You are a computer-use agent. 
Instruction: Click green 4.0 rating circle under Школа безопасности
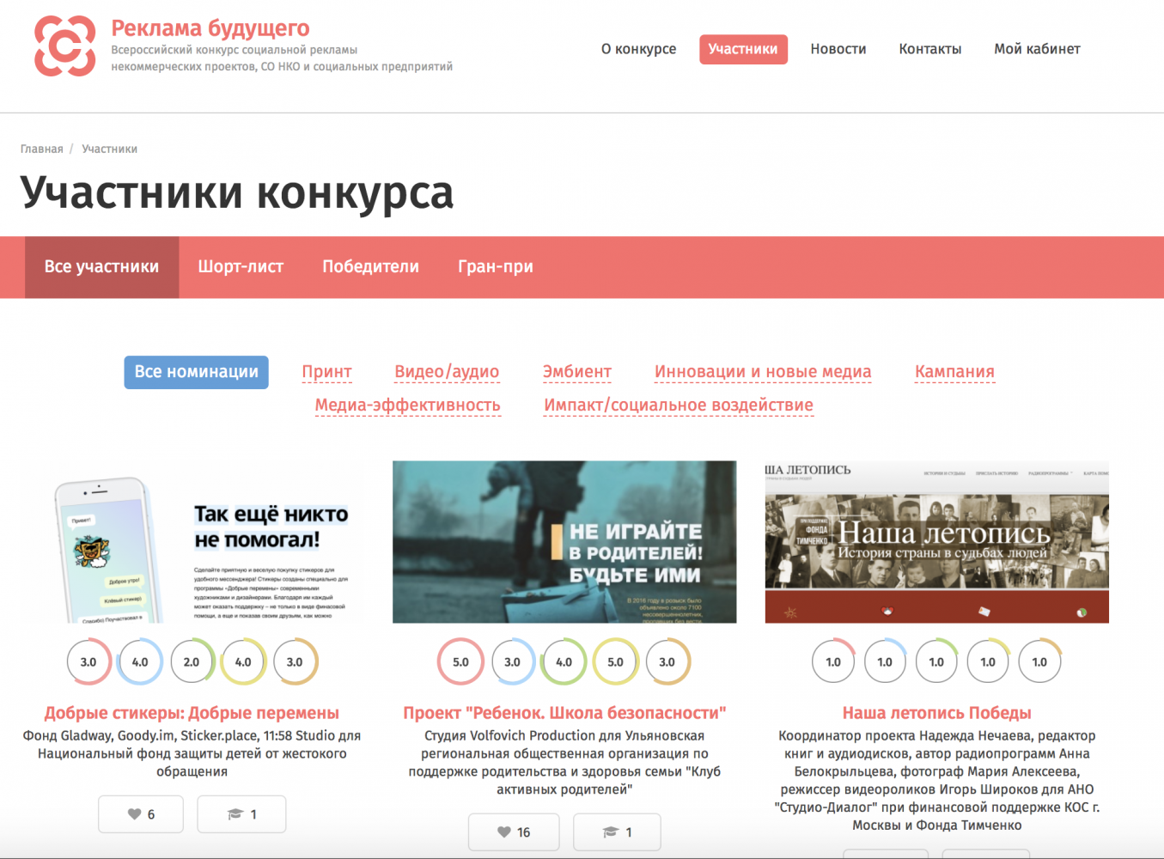[564, 662]
